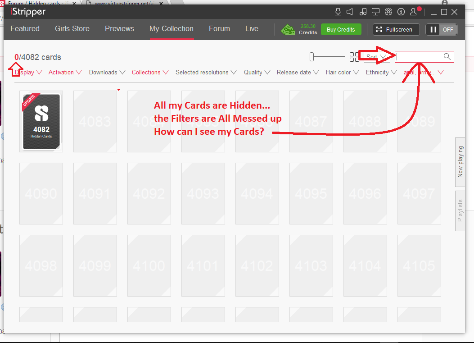Expand the Display filter dropdown
The width and height of the screenshot is (474, 343).
(28, 73)
